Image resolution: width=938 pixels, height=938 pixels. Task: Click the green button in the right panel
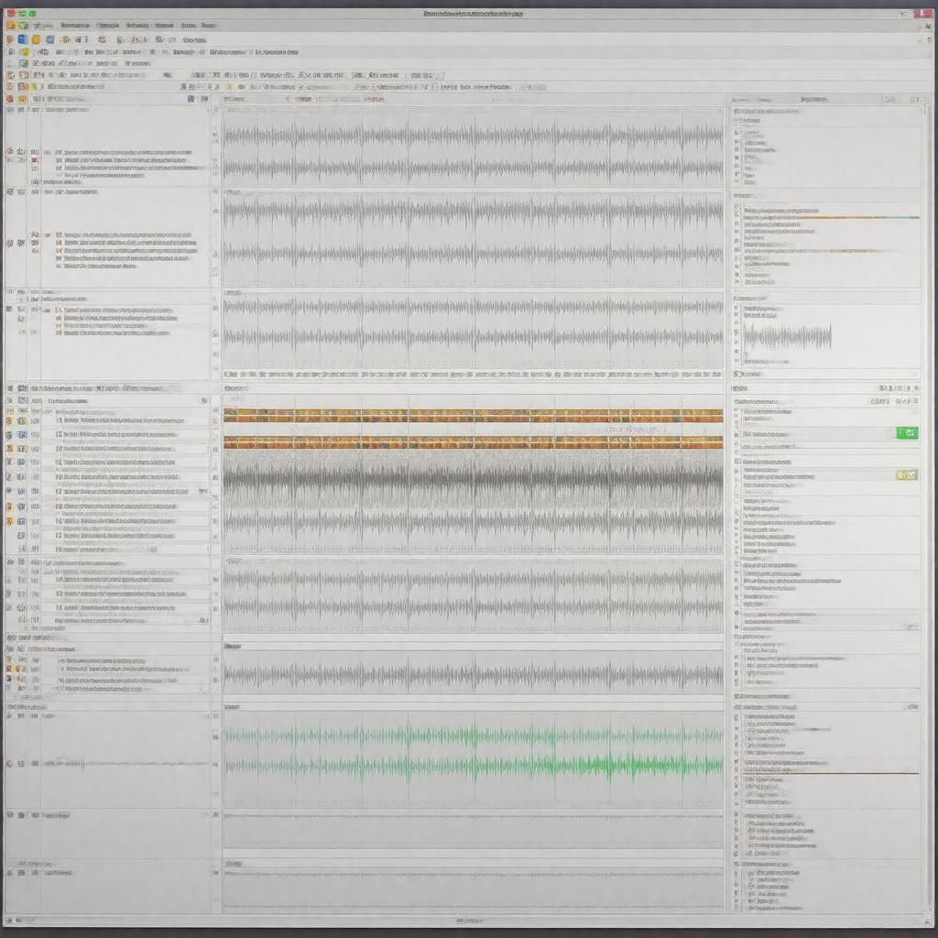click(x=906, y=432)
